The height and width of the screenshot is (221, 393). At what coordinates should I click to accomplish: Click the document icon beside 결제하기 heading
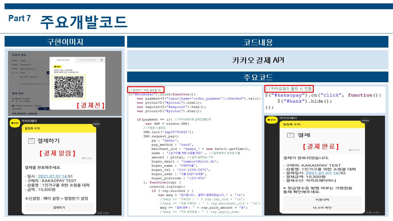(x=31, y=141)
